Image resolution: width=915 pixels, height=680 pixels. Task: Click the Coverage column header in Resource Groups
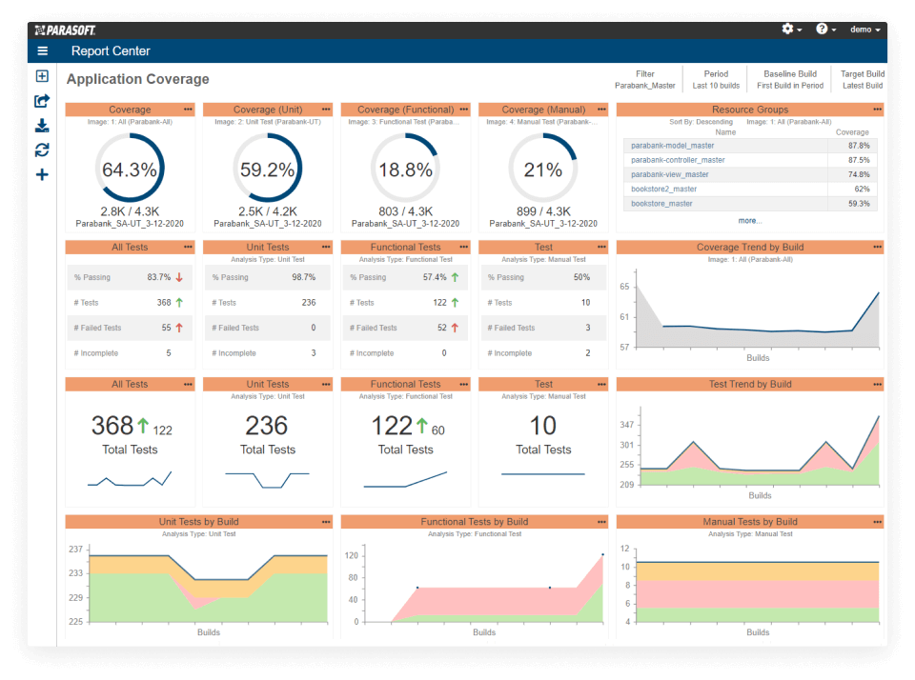pos(852,132)
